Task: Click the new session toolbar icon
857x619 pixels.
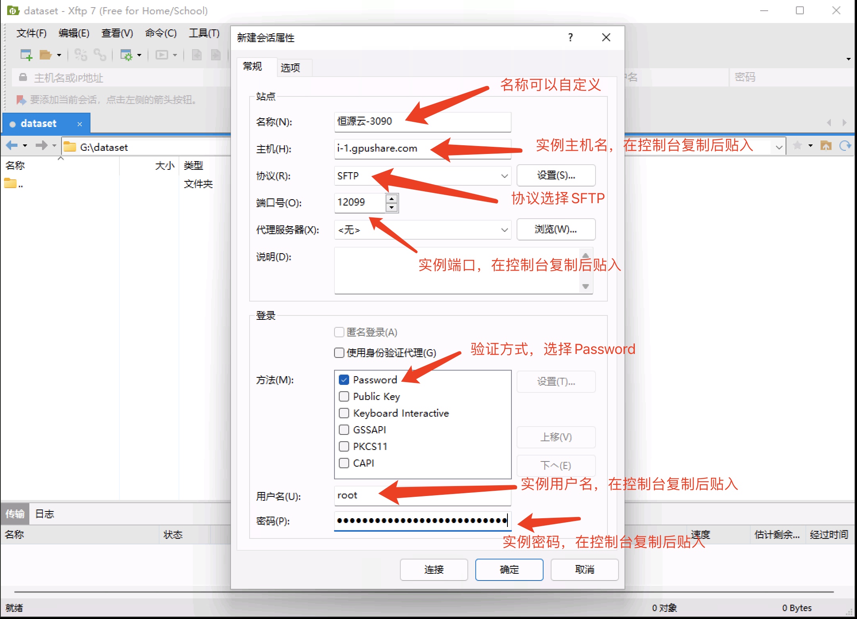Action: [26, 55]
